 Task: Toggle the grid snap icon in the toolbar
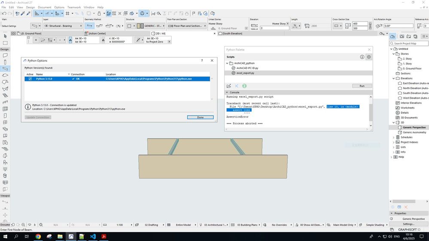[67, 13]
